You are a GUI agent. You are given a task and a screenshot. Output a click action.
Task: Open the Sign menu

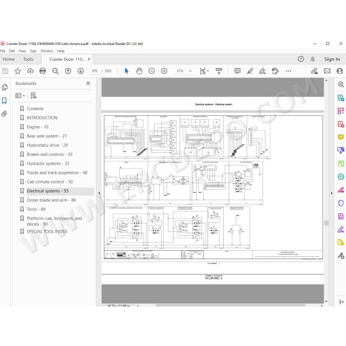[x=33, y=51]
